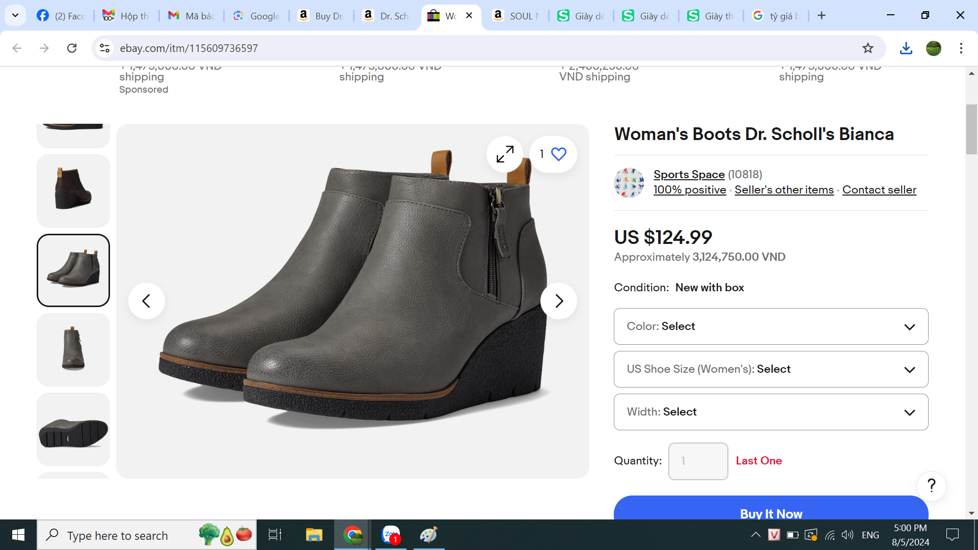Viewport: 978px width, 550px height.
Task: Select the gray pair boots thumbnail
Action: pyautogui.click(x=73, y=270)
